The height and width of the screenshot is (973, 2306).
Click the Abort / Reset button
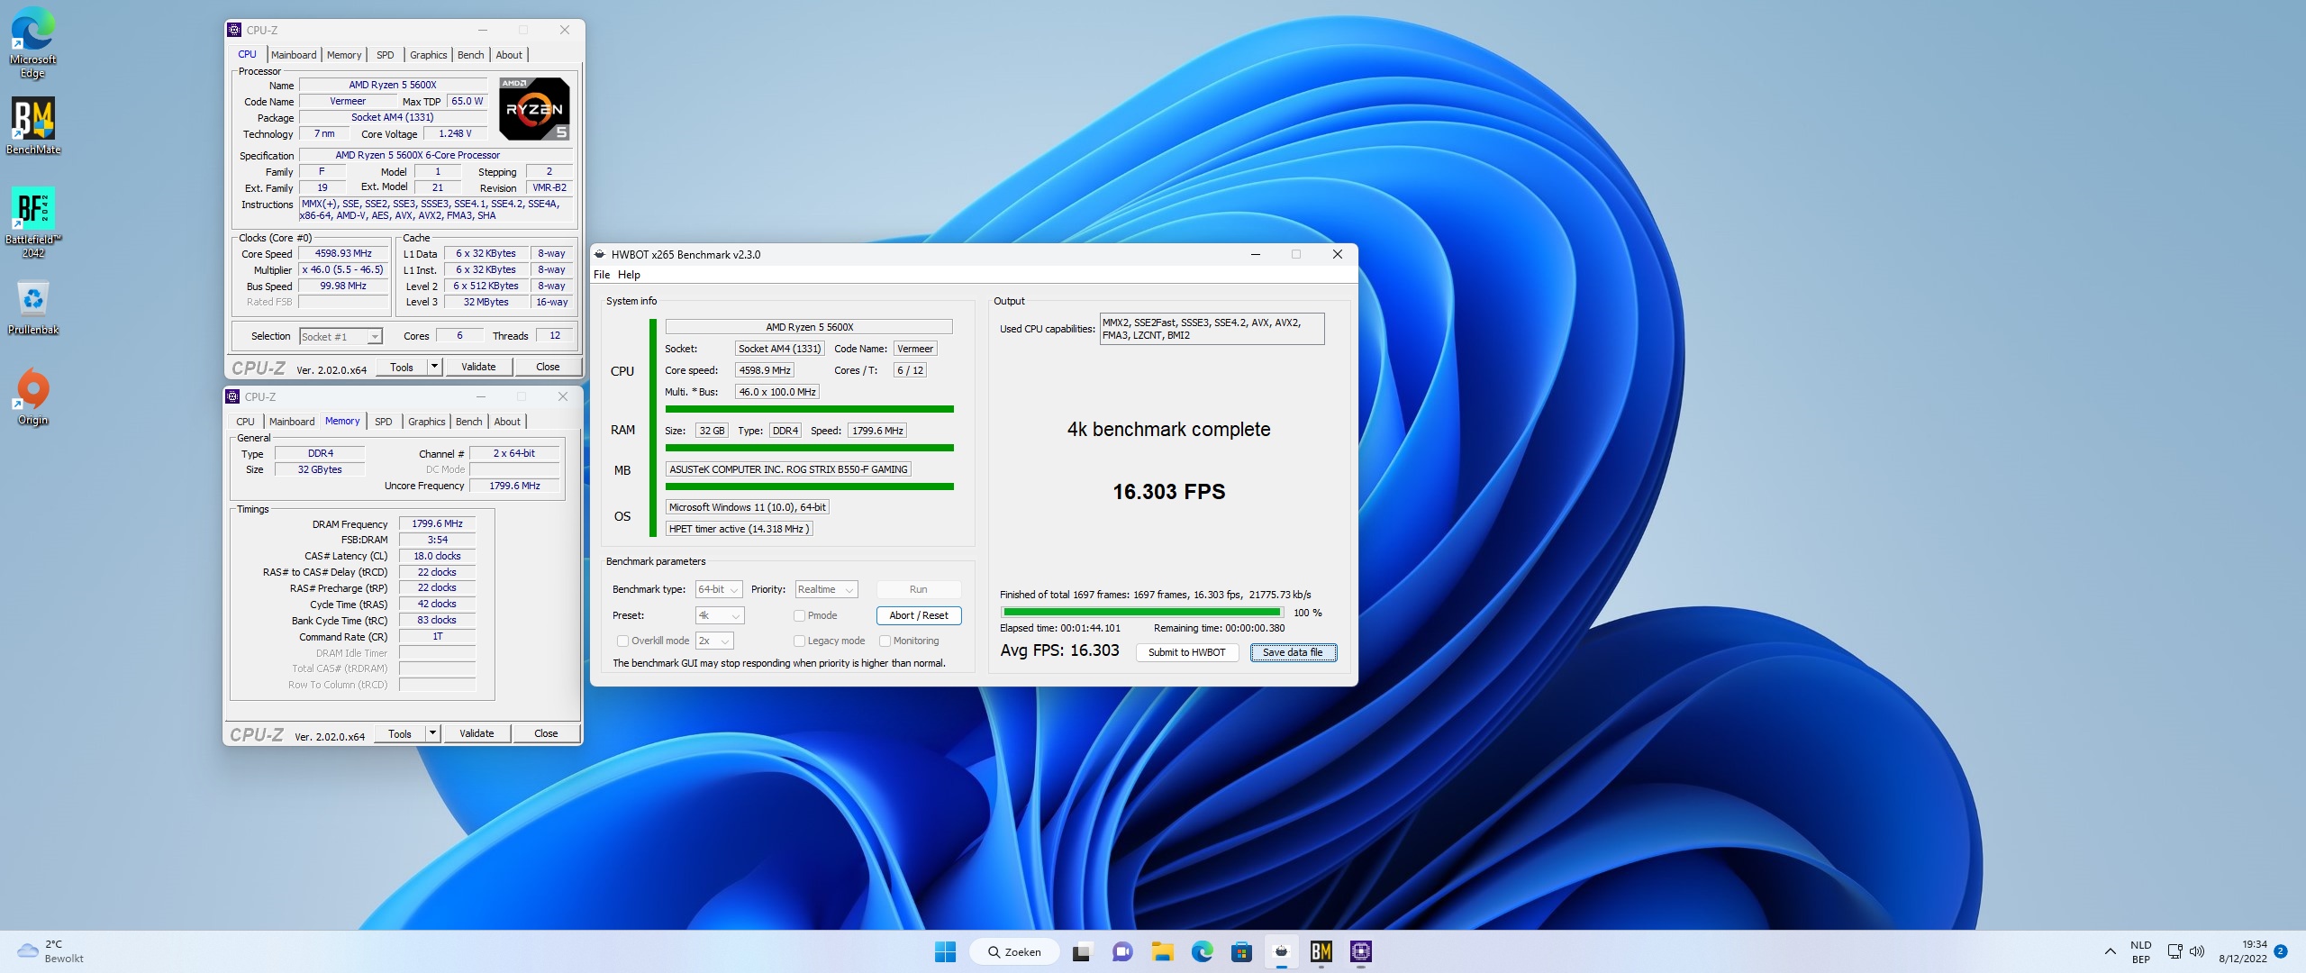click(919, 615)
